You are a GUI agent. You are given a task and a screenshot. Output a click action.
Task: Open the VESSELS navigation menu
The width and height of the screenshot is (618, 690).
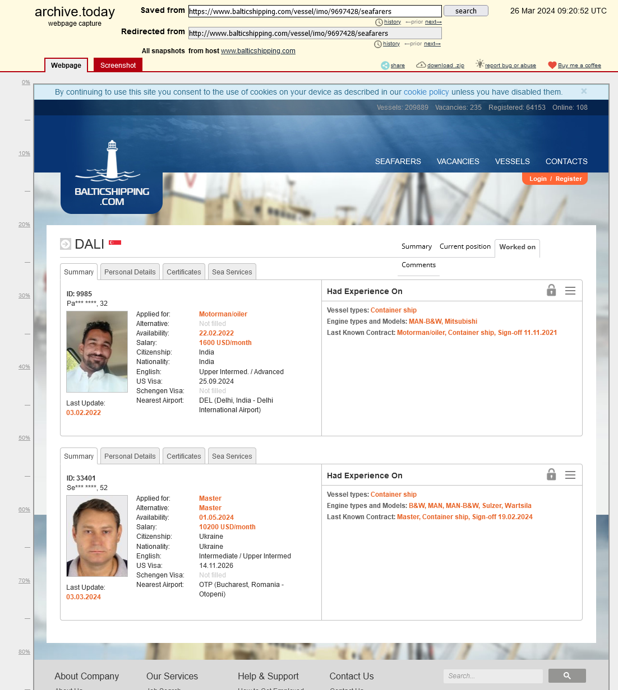(x=513, y=161)
